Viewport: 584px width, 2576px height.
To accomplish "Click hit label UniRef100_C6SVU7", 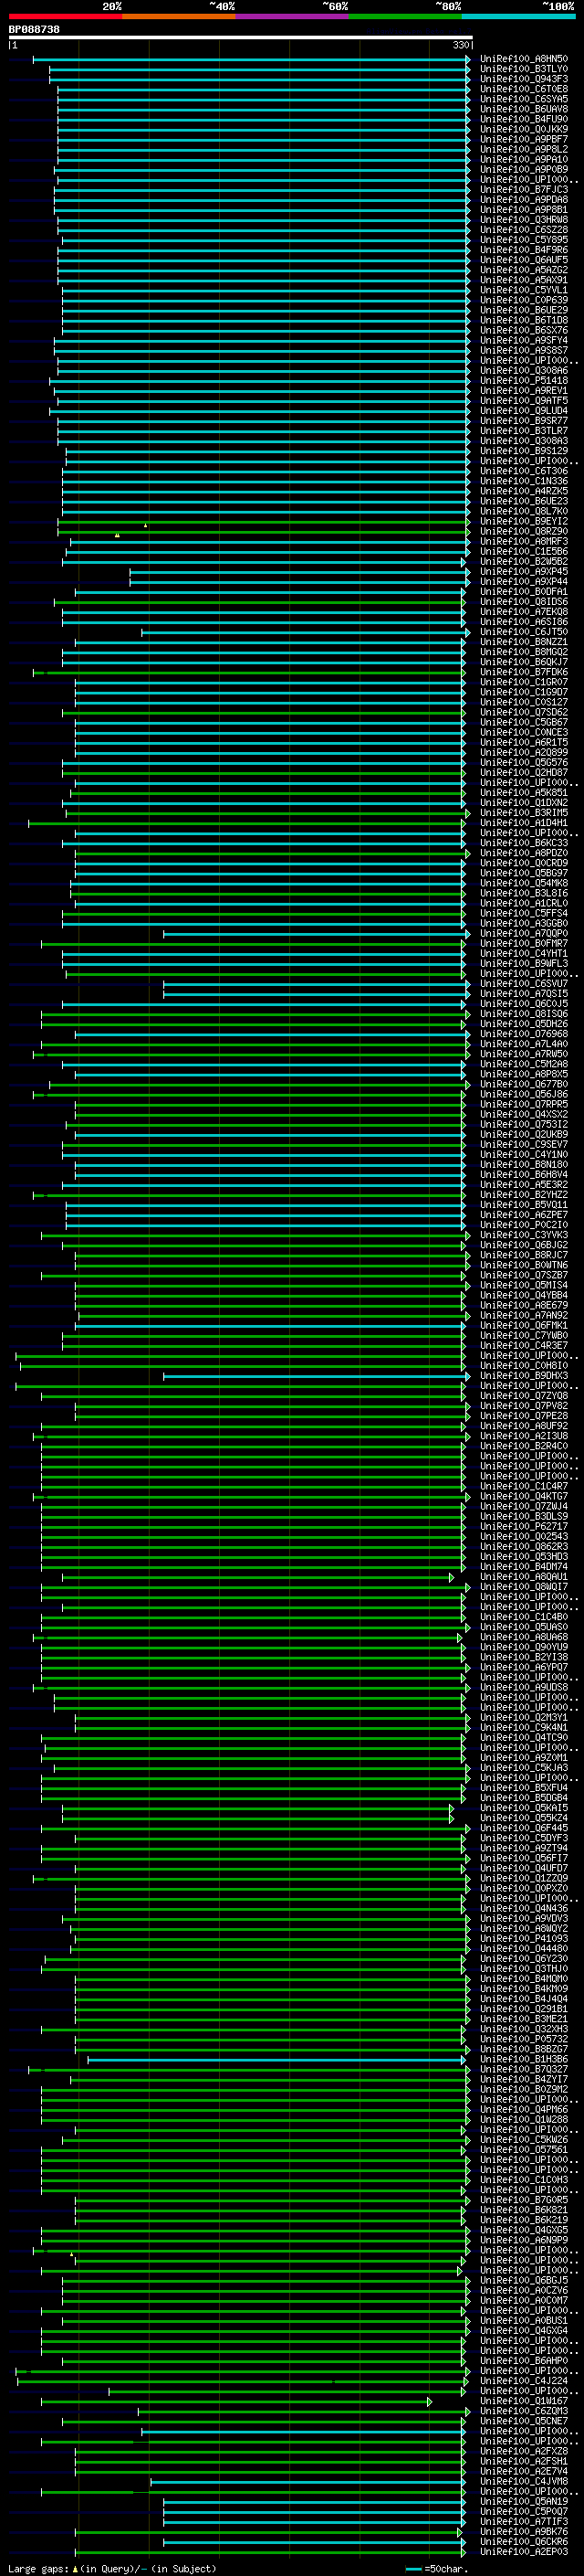I will 524,983.
